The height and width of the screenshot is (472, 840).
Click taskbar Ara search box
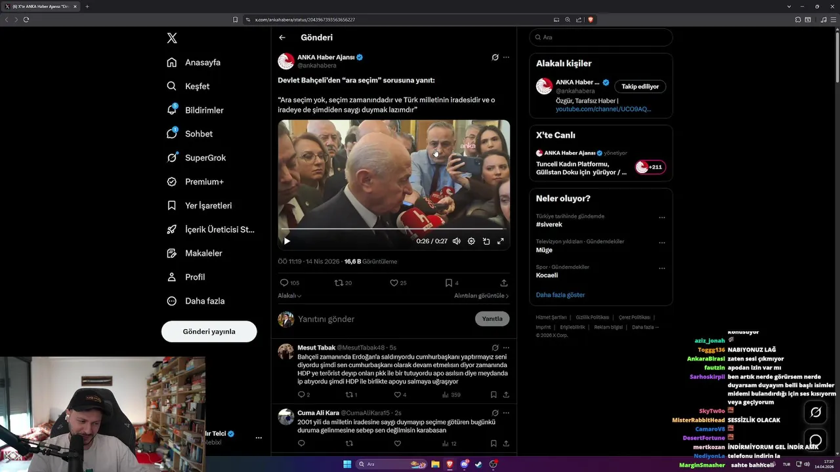pyautogui.click(x=392, y=464)
